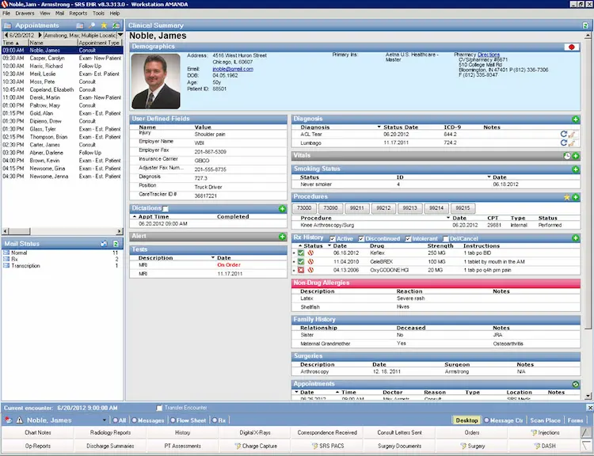
Task: Click the green plus icon in Diagnosis header
Action: point(576,119)
